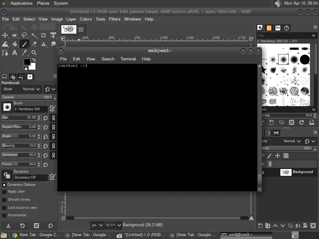319x239 pixels.
Task: Toggle Lock brush to view
Action: pos(4,208)
